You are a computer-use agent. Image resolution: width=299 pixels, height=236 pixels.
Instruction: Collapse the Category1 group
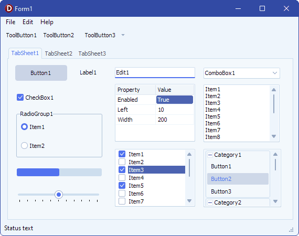(210, 155)
